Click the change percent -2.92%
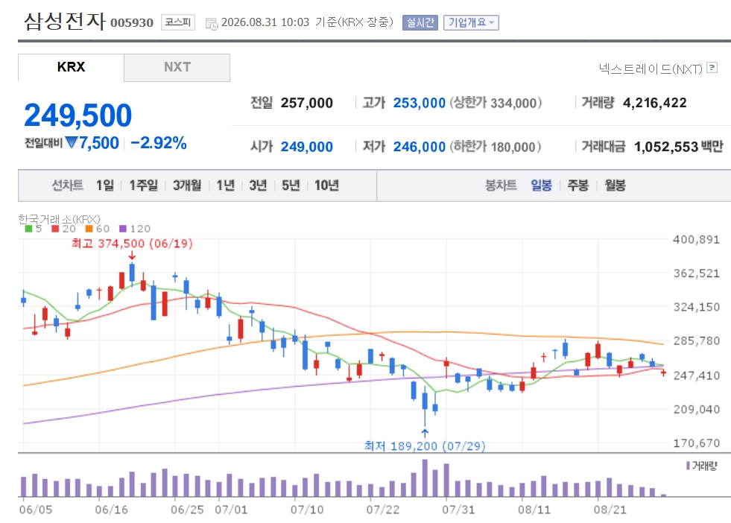This screenshot has width=731, height=523. (159, 143)
